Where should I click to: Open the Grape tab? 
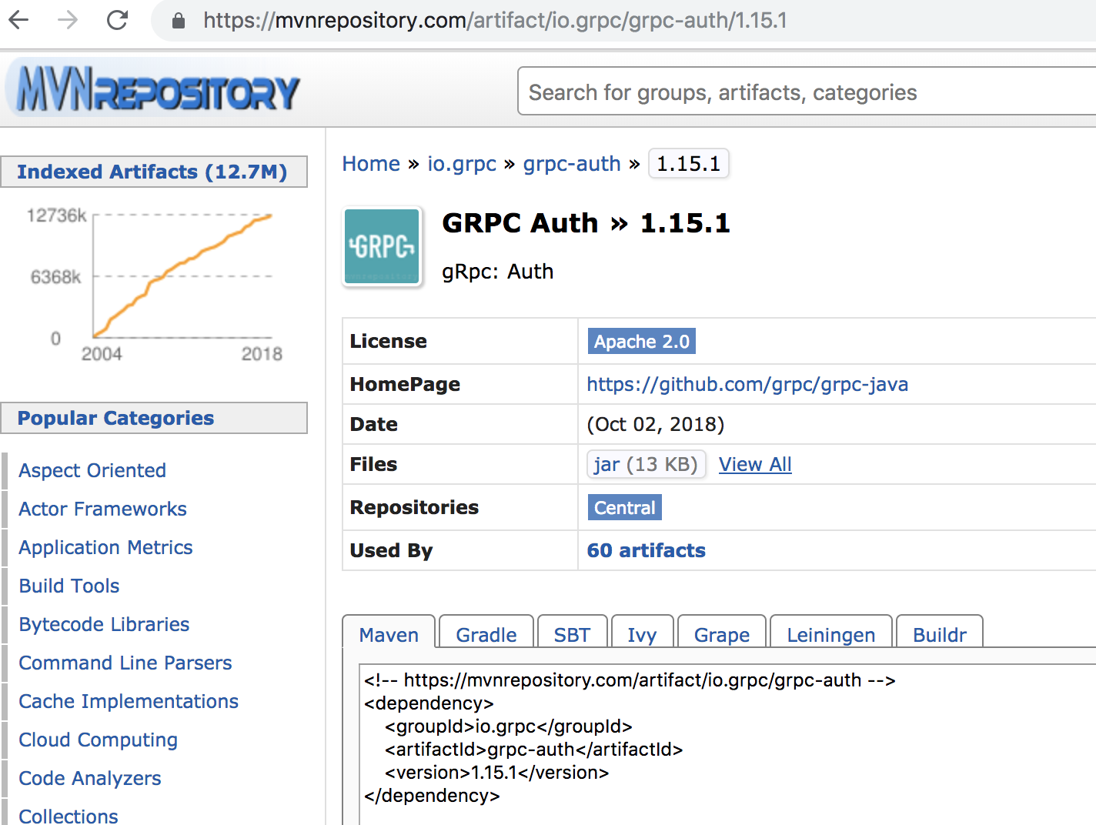click(x=721, y=634)
